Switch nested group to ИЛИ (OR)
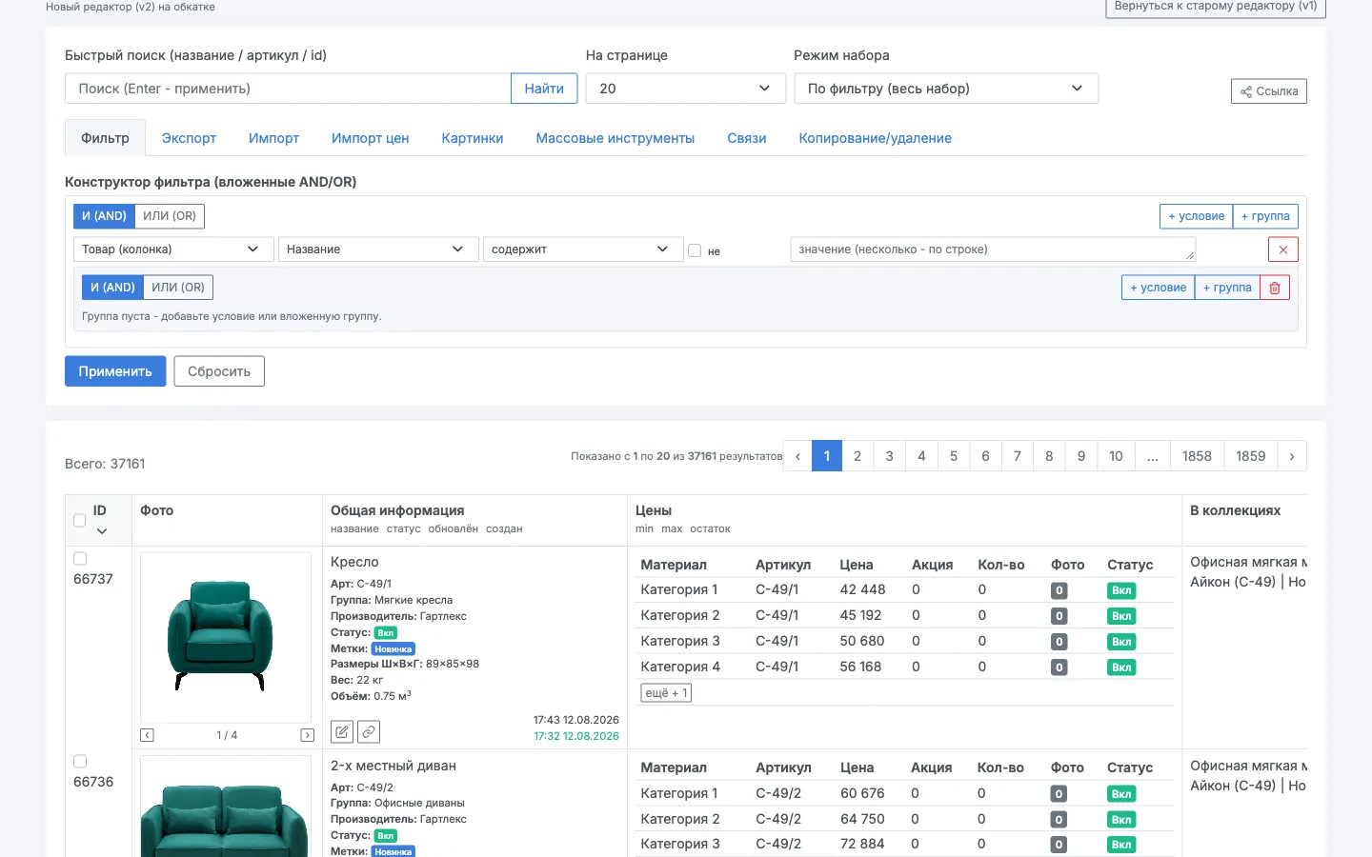This screenshot has width=1372, height=857. tap(178, 288)
